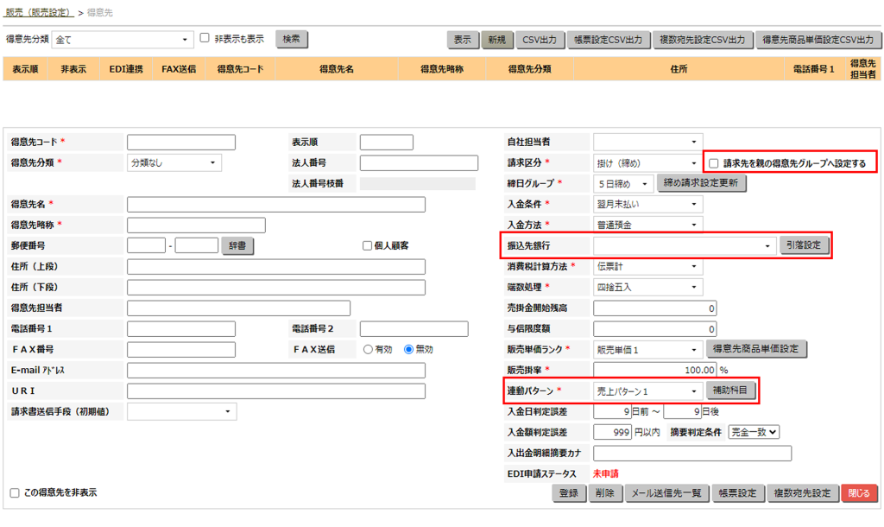Click the 検索 button
884x527 pixels.
pyautogui.click(x=292, y=39)
